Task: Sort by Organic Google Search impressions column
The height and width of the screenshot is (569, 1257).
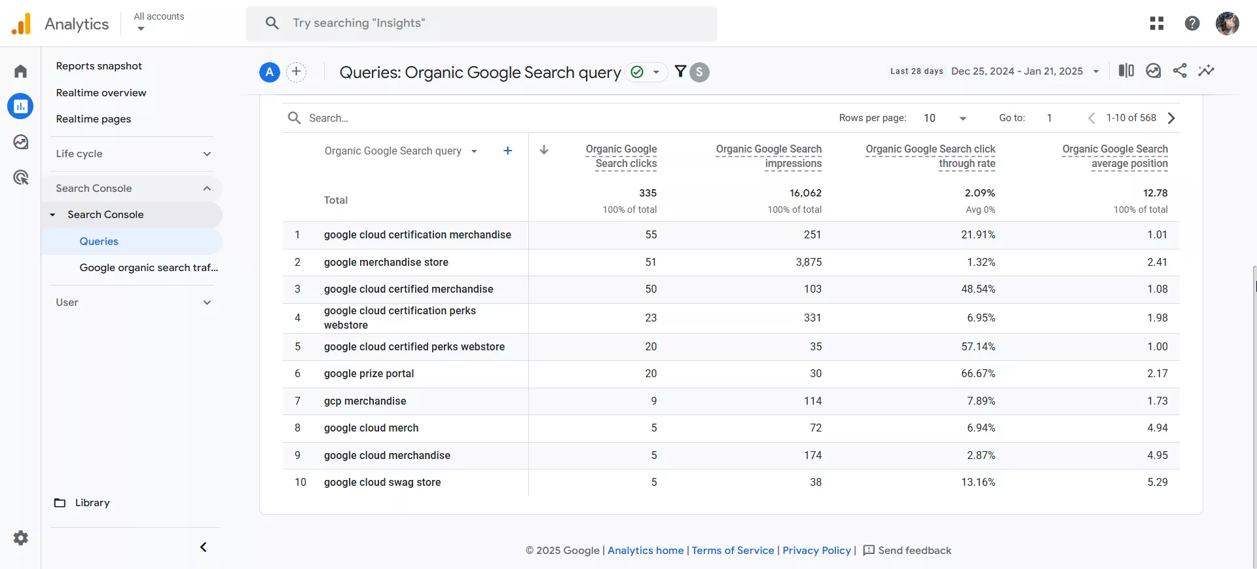Action: tap(769, 156)
